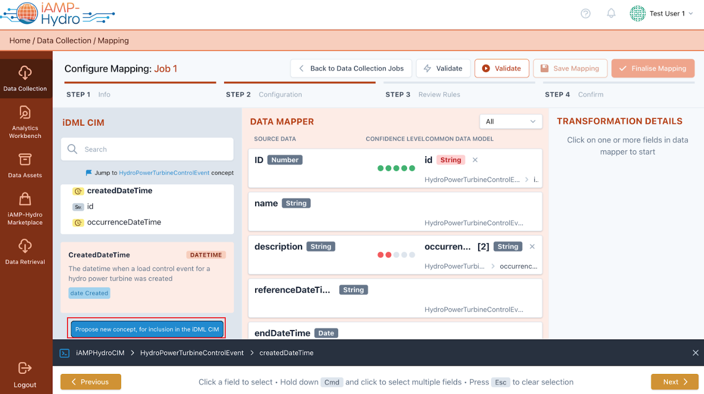
Task: Click the iDML CIM search field
Action: 147,149
